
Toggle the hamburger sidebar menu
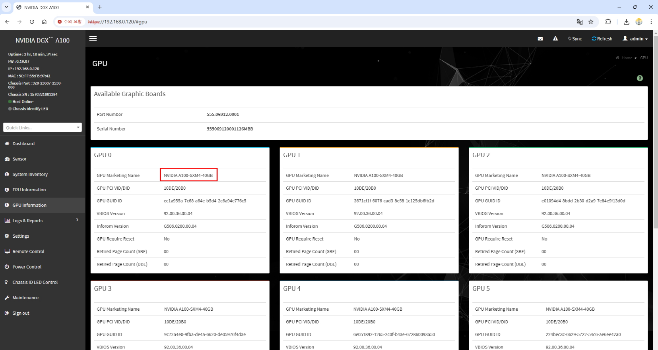[93, 38]
